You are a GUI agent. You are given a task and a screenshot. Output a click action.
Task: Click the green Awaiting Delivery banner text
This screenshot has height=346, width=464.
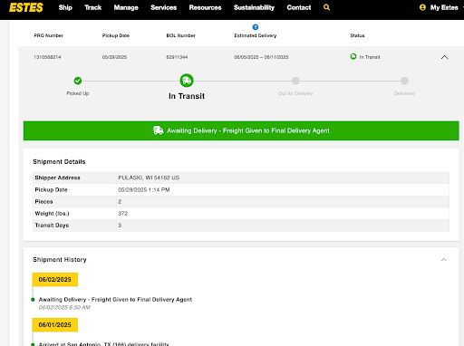[248, 130]
